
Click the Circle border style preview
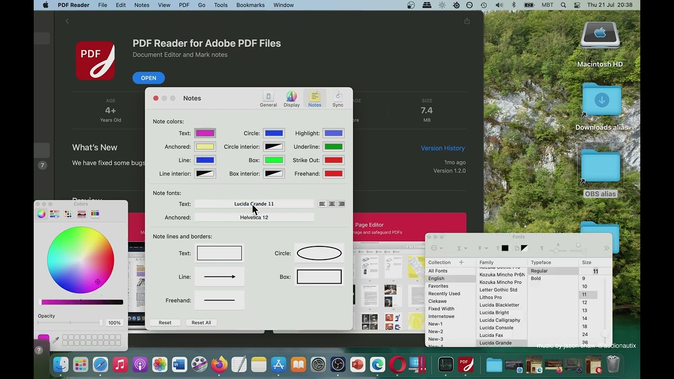pos(319,253)
